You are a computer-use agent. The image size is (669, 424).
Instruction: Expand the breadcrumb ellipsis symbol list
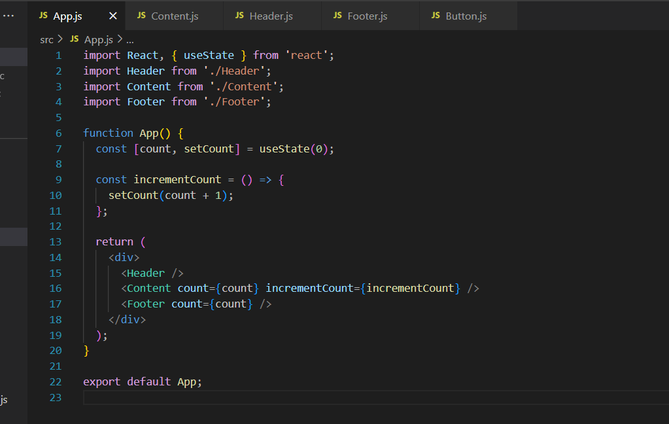pyautogui.click(x=130, y=41)
